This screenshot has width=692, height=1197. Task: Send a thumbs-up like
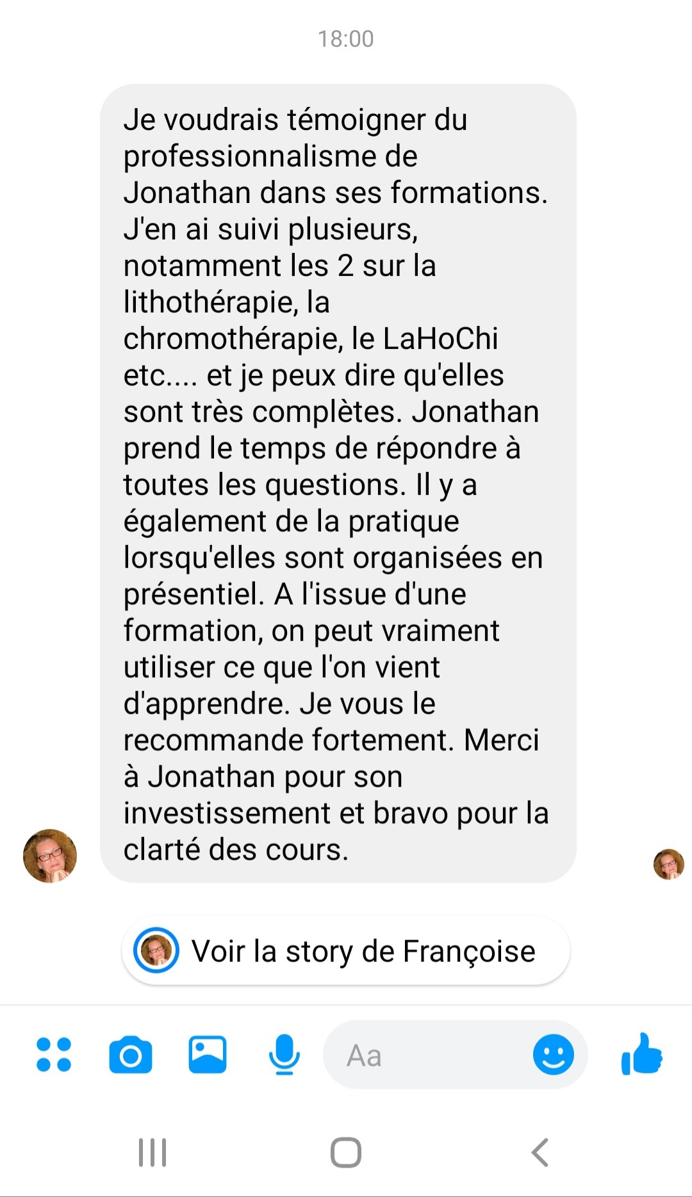coord(641,1054)
